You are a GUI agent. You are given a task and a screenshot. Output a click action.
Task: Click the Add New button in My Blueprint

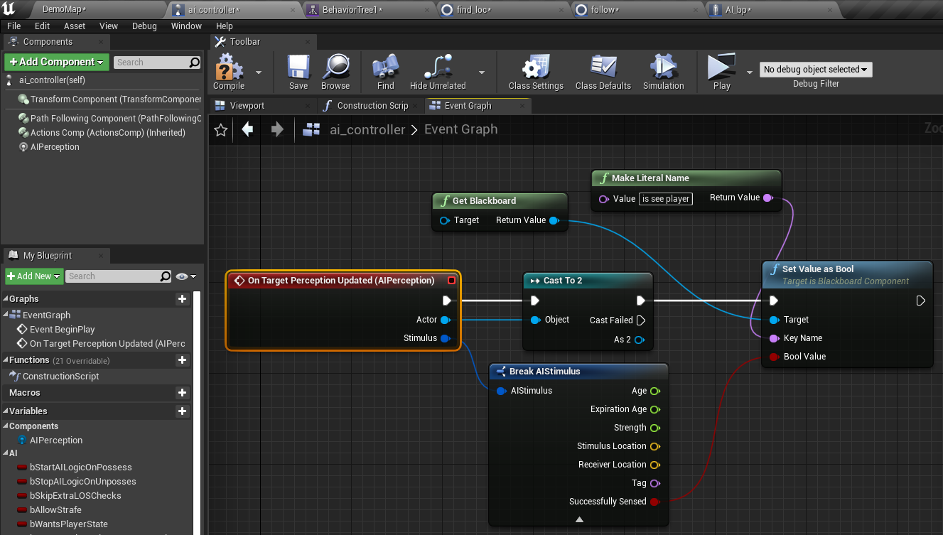click(x=32, y=276)
